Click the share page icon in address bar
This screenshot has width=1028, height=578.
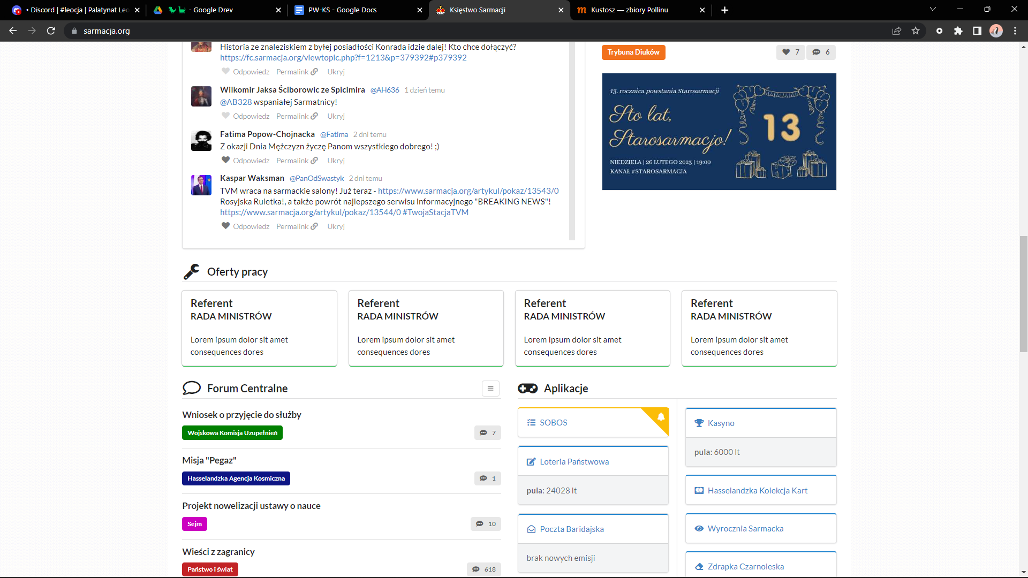click(896, 31)
